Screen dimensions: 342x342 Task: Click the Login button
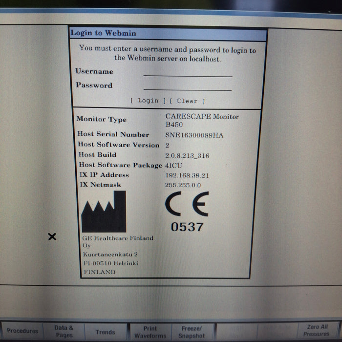pyautogui.click(x=148, y=101)
